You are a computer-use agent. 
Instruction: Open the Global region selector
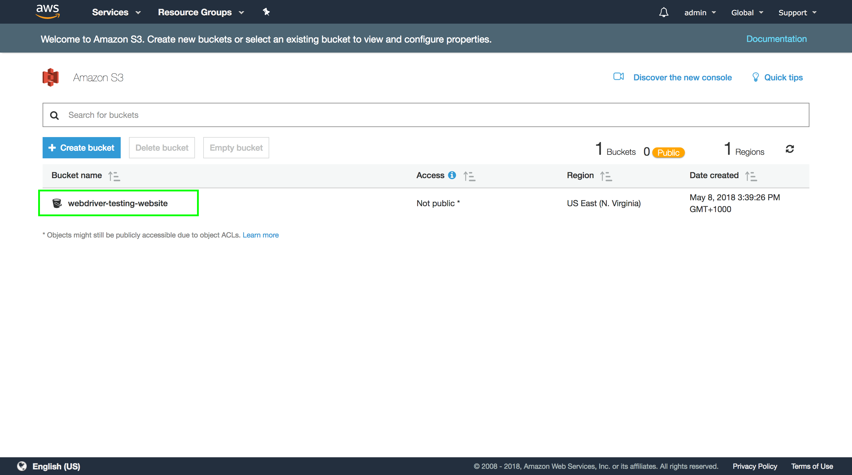tap(747, 12)
